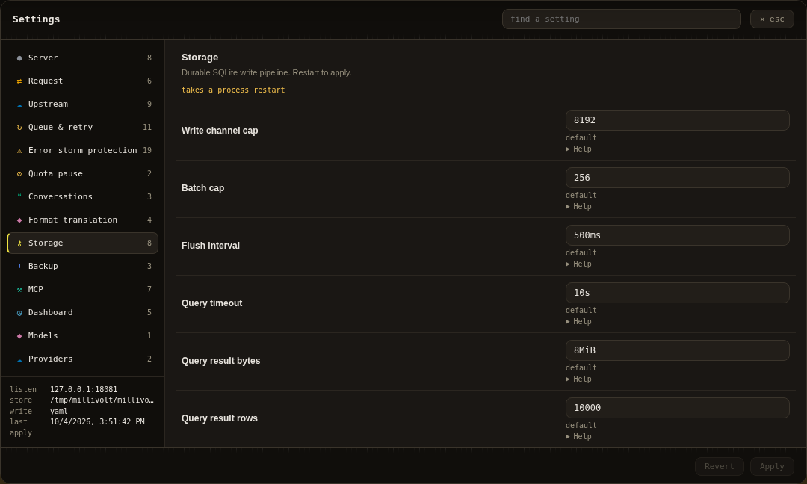Click the Settings title text

(x=36, y=19)
